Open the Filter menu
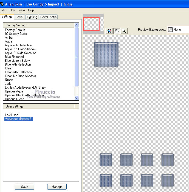The image size is (189, 192). click(x=12, y=10)
